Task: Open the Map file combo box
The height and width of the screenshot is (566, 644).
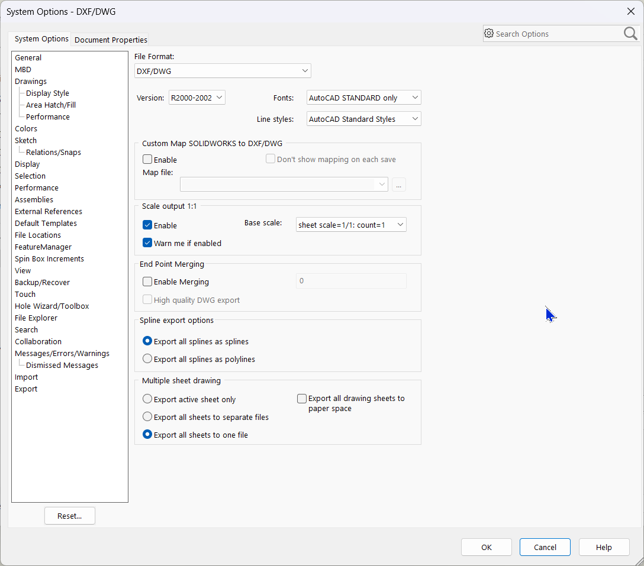Action: (x=284, y=185)
